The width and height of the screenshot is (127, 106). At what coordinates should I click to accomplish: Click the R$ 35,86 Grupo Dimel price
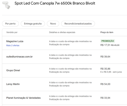tap(105, 69)
